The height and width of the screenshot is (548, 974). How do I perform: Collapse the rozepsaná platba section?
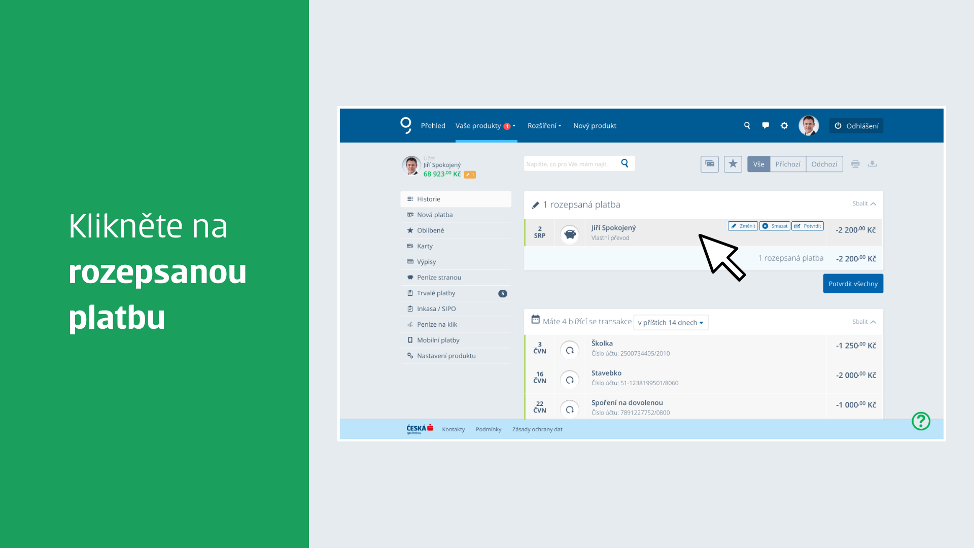(x=862, y=203)
